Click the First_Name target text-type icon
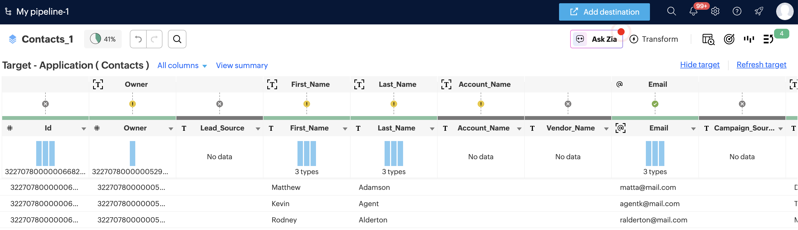This screenshot has height=230, width=798. pyautogui.click(x=272, y=84)
